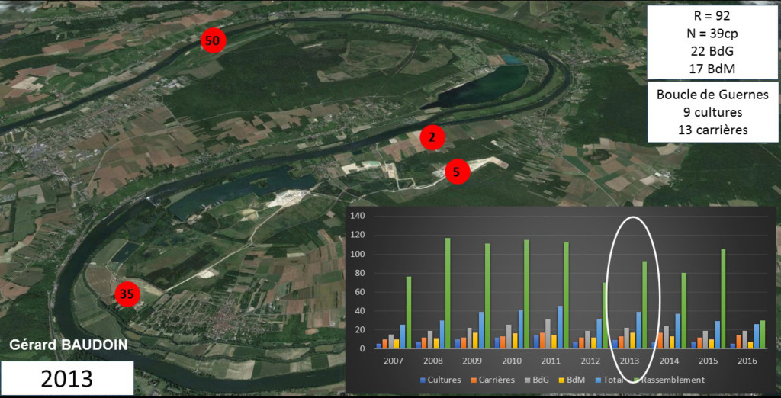Click the 2013 year label on chart axis
Viewport: 781px width, 398px height.
coord(628,360)
